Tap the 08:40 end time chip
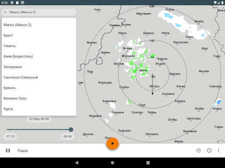The image size is (225, 168). 68,136
